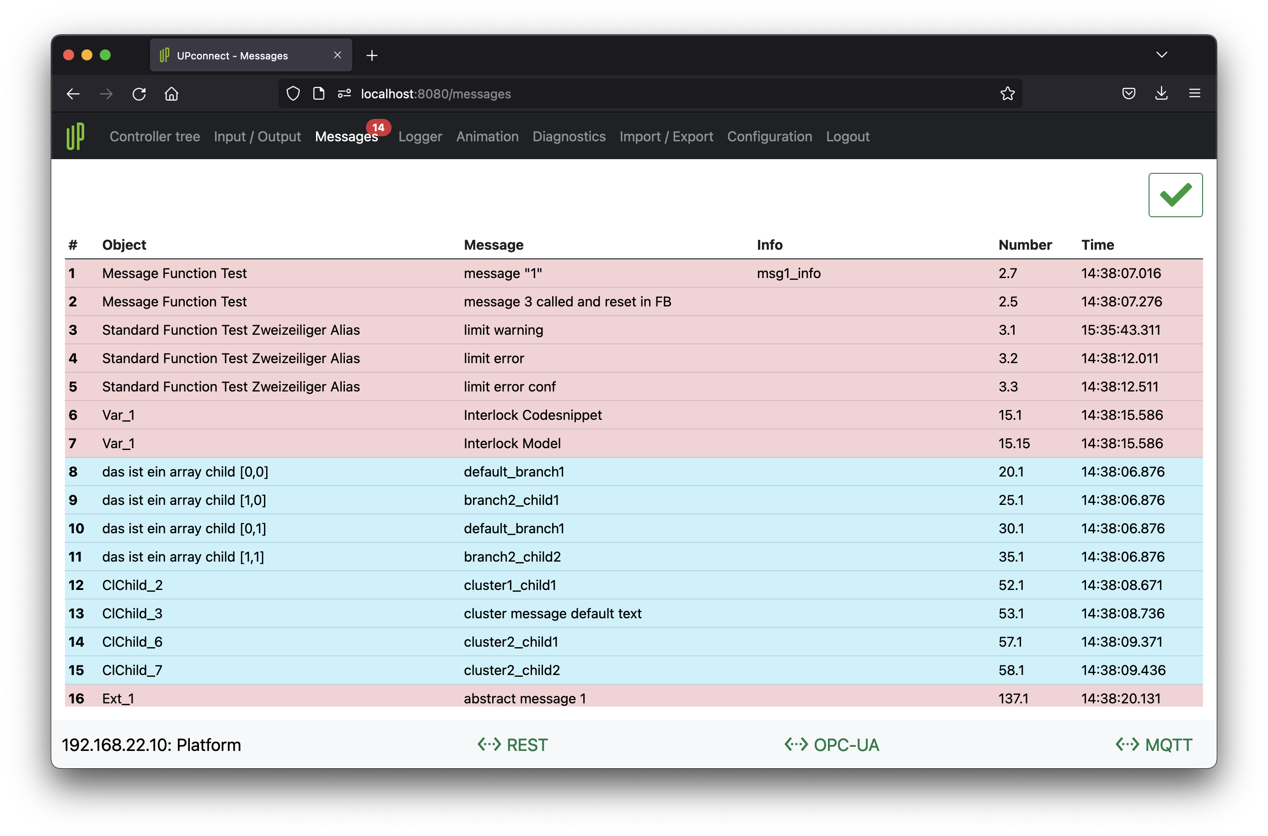Screen dimensions: 1268x836
Task: Acknowledge all messages with green checkmark
Action: pyautogui.click(x=1175, y=195)
